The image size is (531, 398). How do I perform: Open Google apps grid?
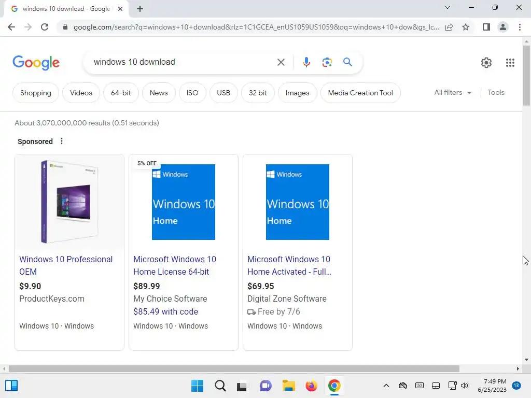(x=510, y=63)
